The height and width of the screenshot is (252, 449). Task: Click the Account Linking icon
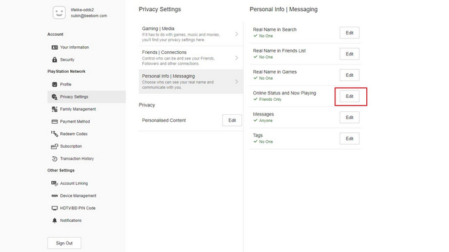pyautogui.click(x=55, y=183)
